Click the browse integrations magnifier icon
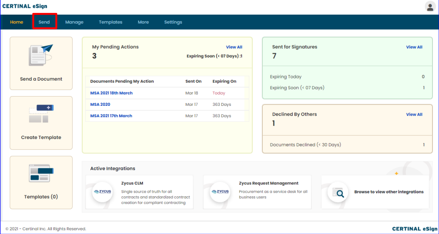439x234 pixels. (338, 192)
